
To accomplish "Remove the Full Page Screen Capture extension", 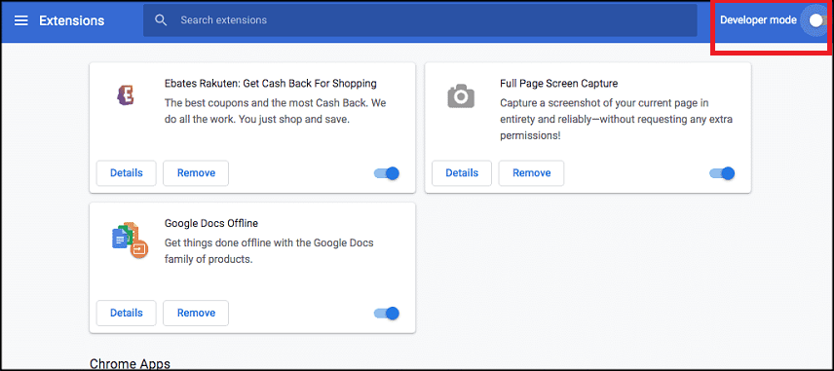I will [x=531, y=173].
